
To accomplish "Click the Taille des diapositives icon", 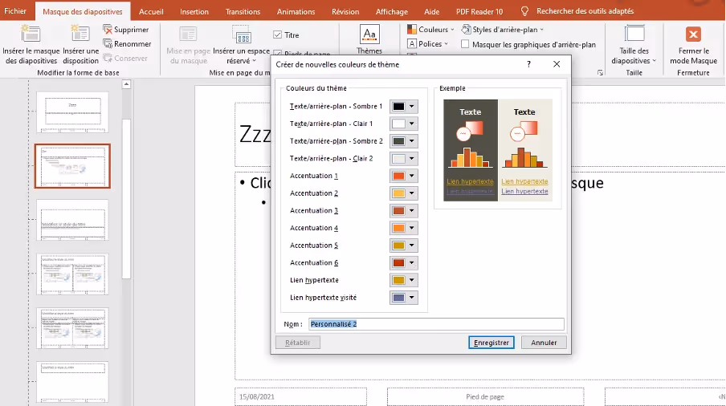I will tap(634, 35).
